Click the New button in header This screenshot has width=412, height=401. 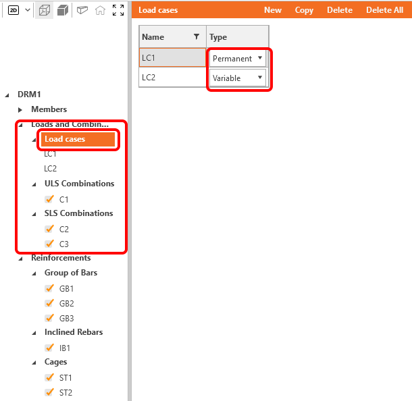coord(273,10)
